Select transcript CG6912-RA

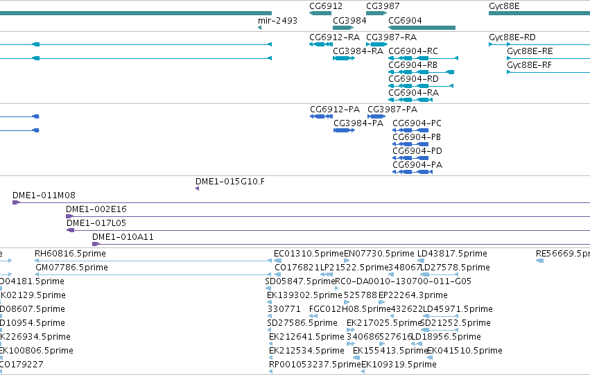(x=334, y=37)
